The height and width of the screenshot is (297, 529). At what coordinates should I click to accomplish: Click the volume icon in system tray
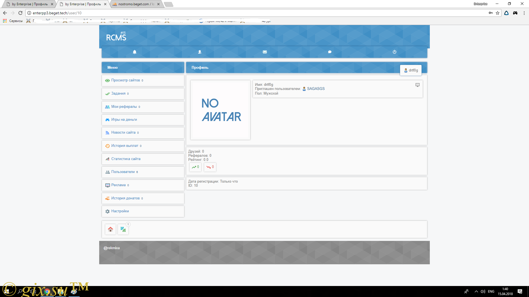[x=483, y=291]
